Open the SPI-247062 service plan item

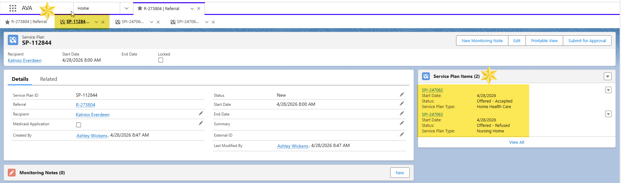[432, 90]
